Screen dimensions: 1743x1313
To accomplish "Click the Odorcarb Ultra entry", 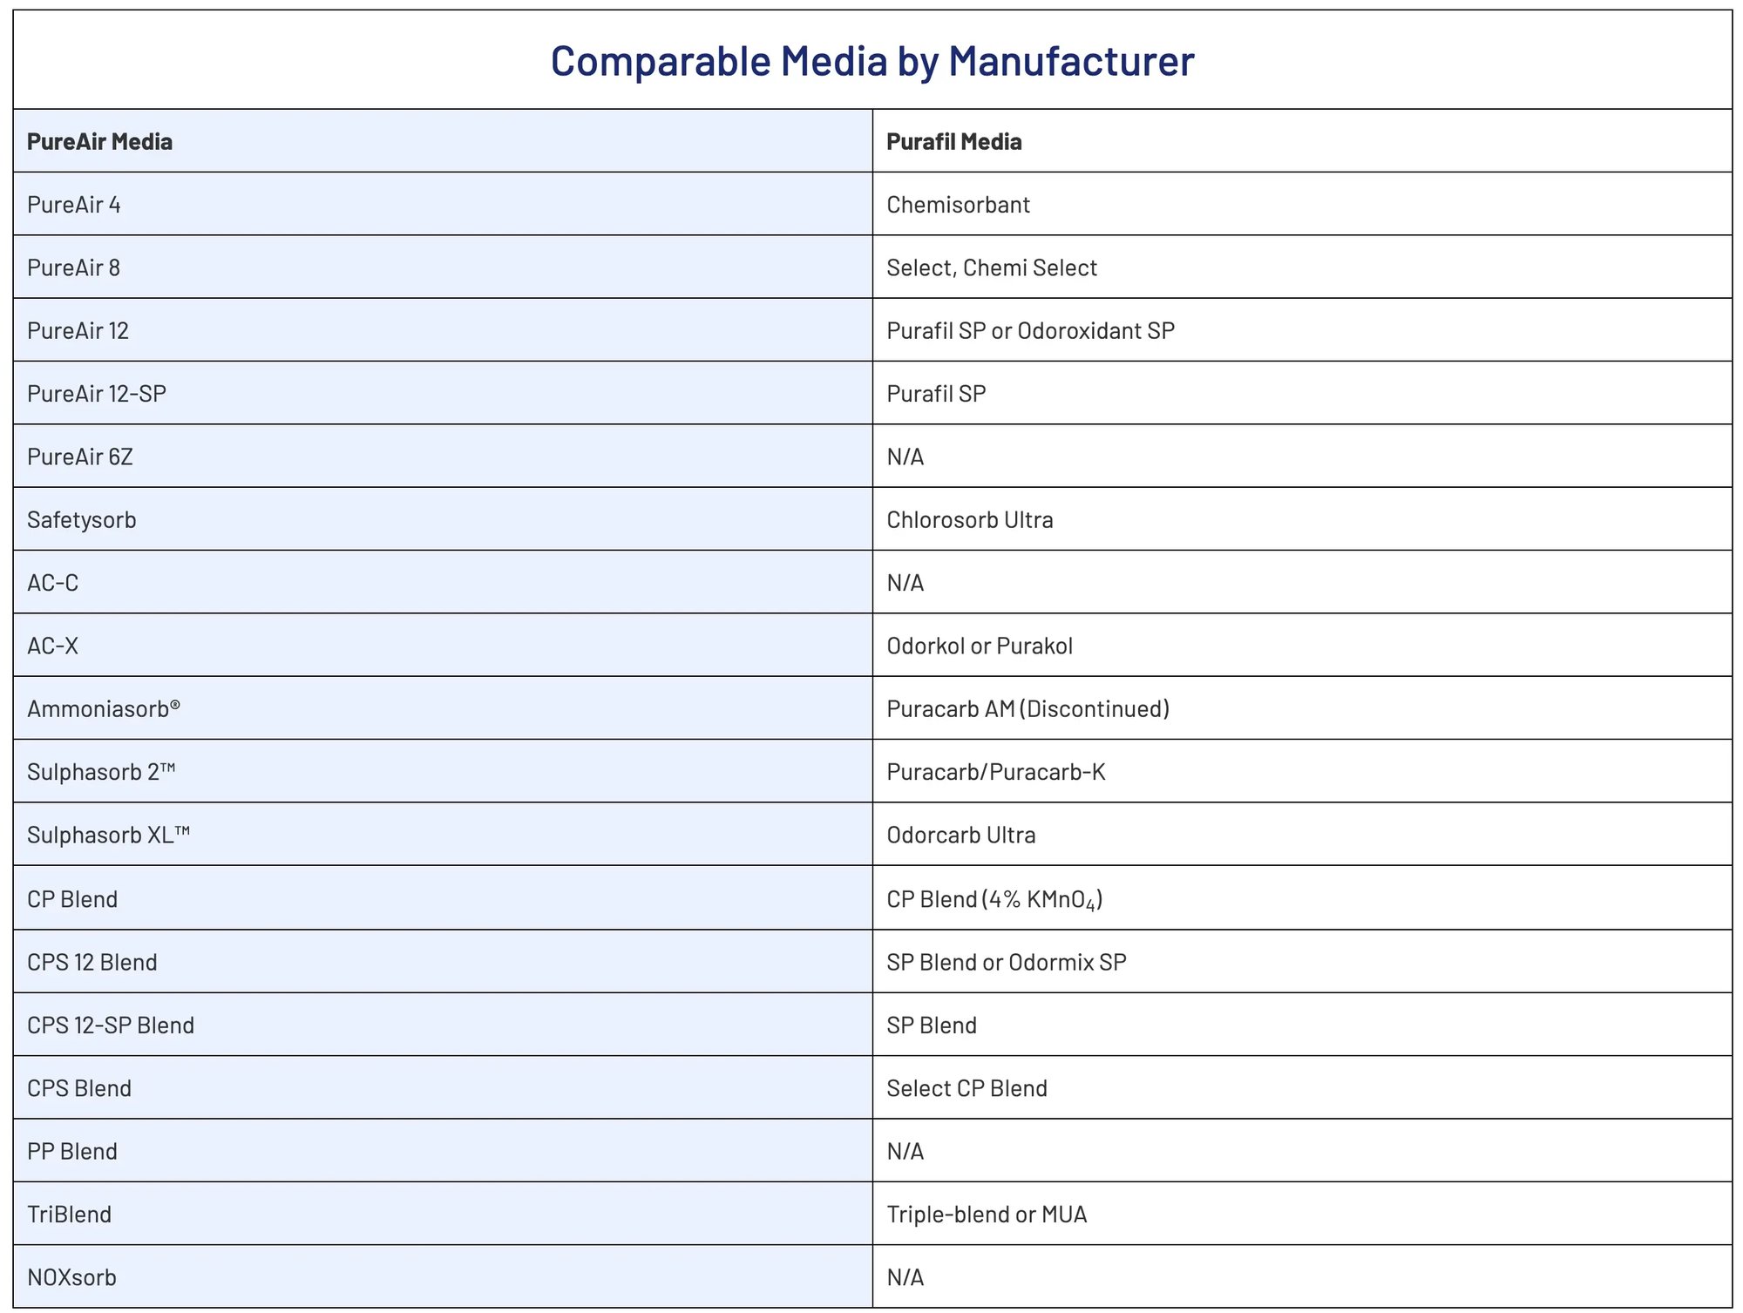I will click(x=960, y=835).
